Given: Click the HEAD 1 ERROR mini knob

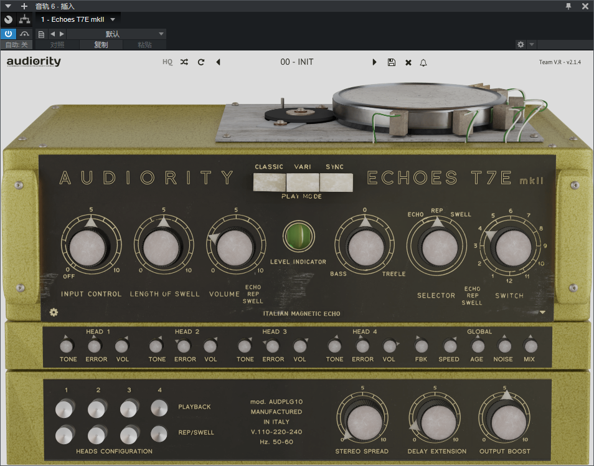Looking at the screenshot, I should pyautogui.click(x=94, y=346).
